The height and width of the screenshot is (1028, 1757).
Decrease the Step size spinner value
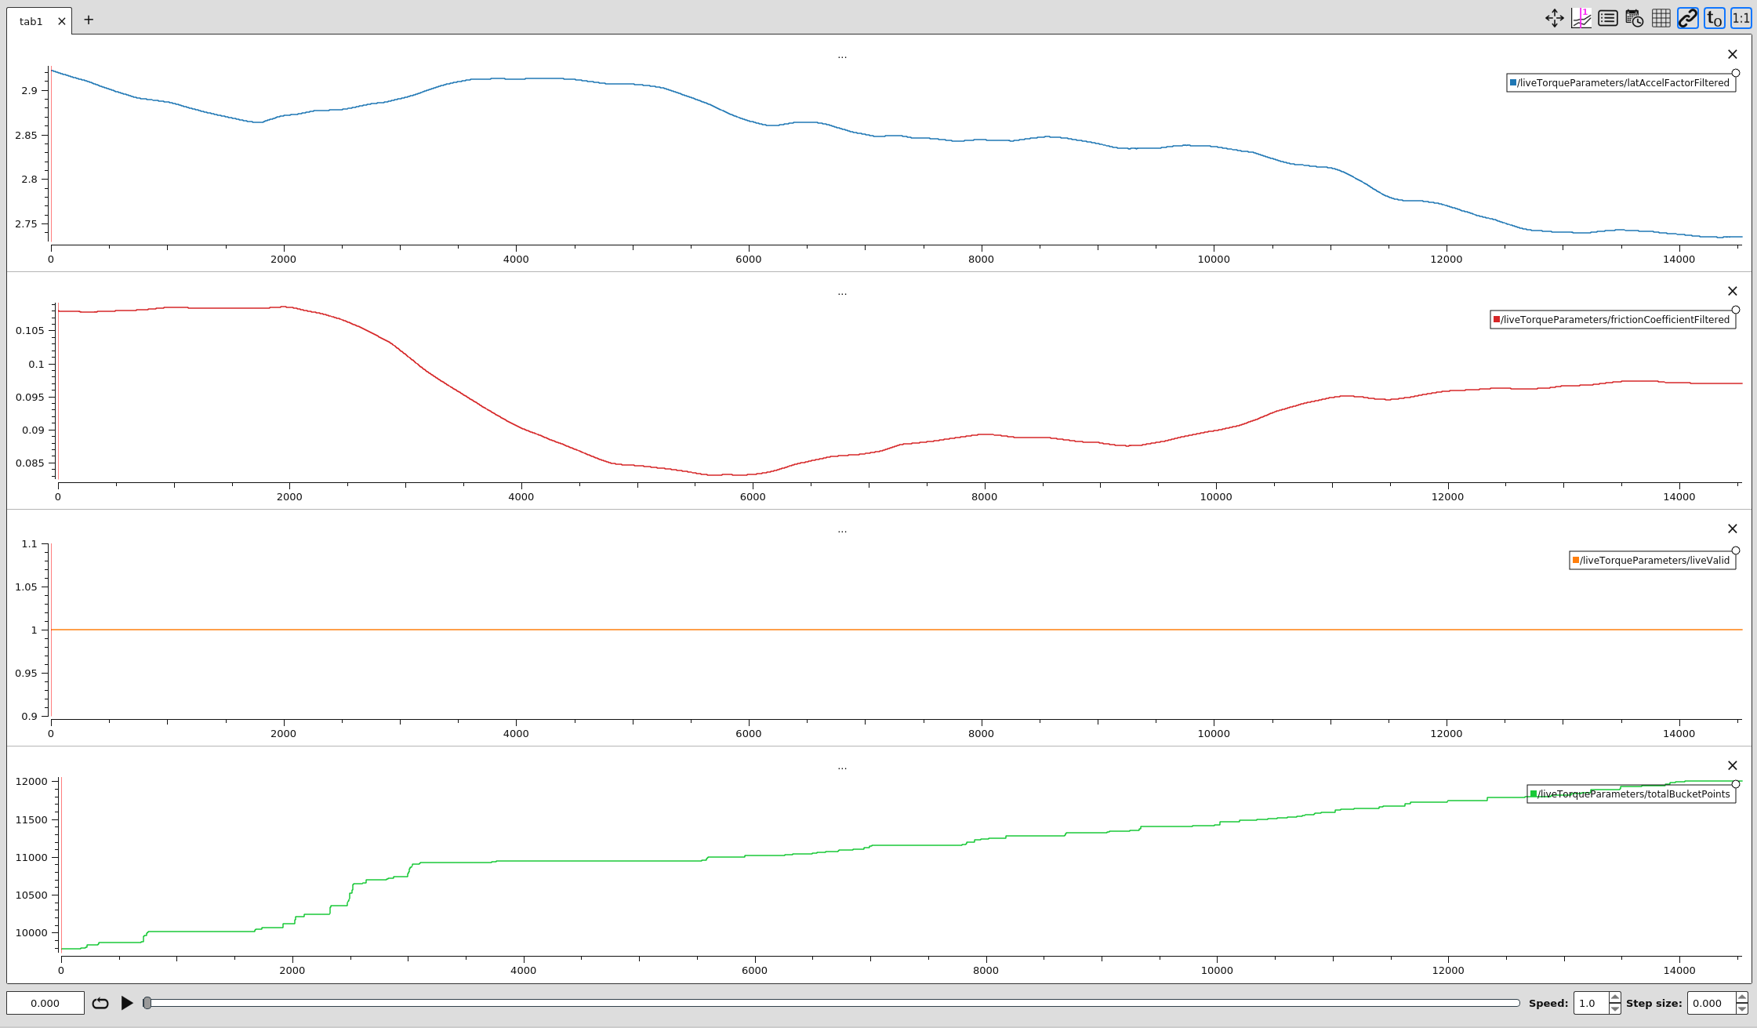tap(1741, 1008)
